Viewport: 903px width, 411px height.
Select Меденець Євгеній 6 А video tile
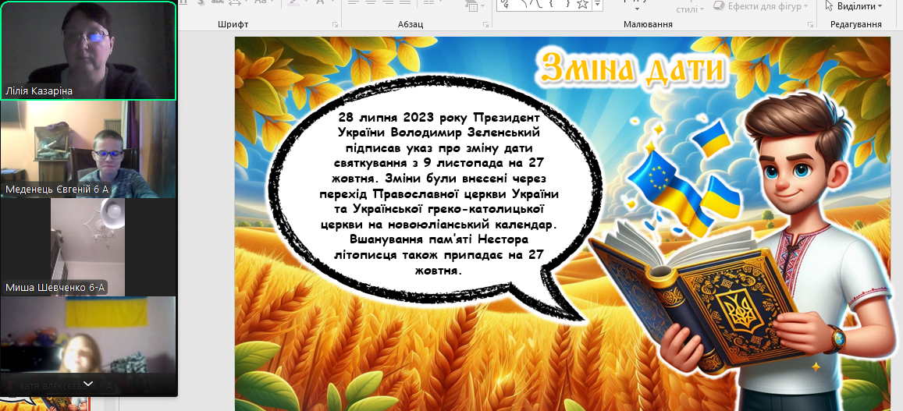[88, 150]
